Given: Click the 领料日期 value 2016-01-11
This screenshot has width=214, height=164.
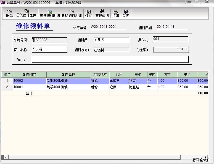Looking at the screenshot, I should (165, 27).
